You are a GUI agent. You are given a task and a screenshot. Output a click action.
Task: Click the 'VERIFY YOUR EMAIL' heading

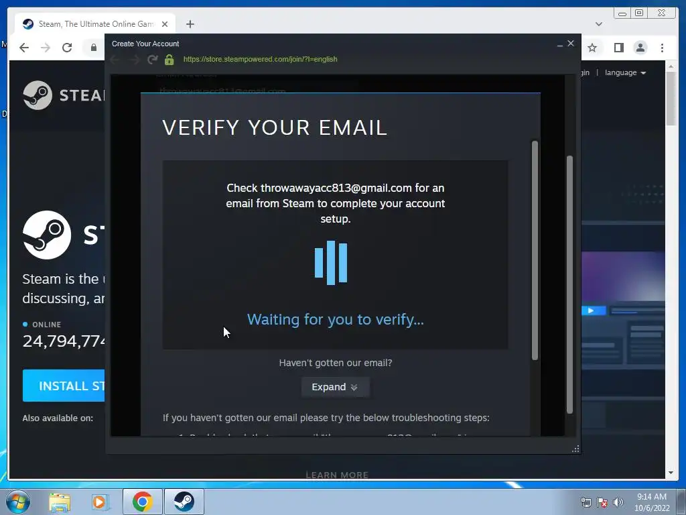click(x=275, y=128)
